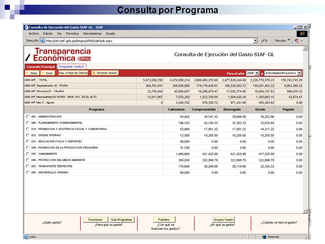
Task: Select radio button for 047 : SANEAMIENTO
Action: click(27, 154)
